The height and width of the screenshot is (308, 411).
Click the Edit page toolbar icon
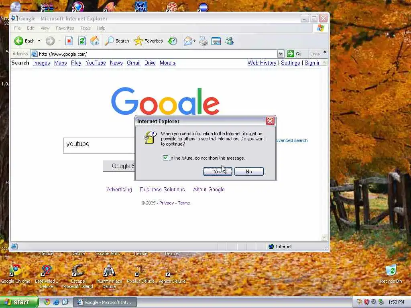tap(216, 41)
